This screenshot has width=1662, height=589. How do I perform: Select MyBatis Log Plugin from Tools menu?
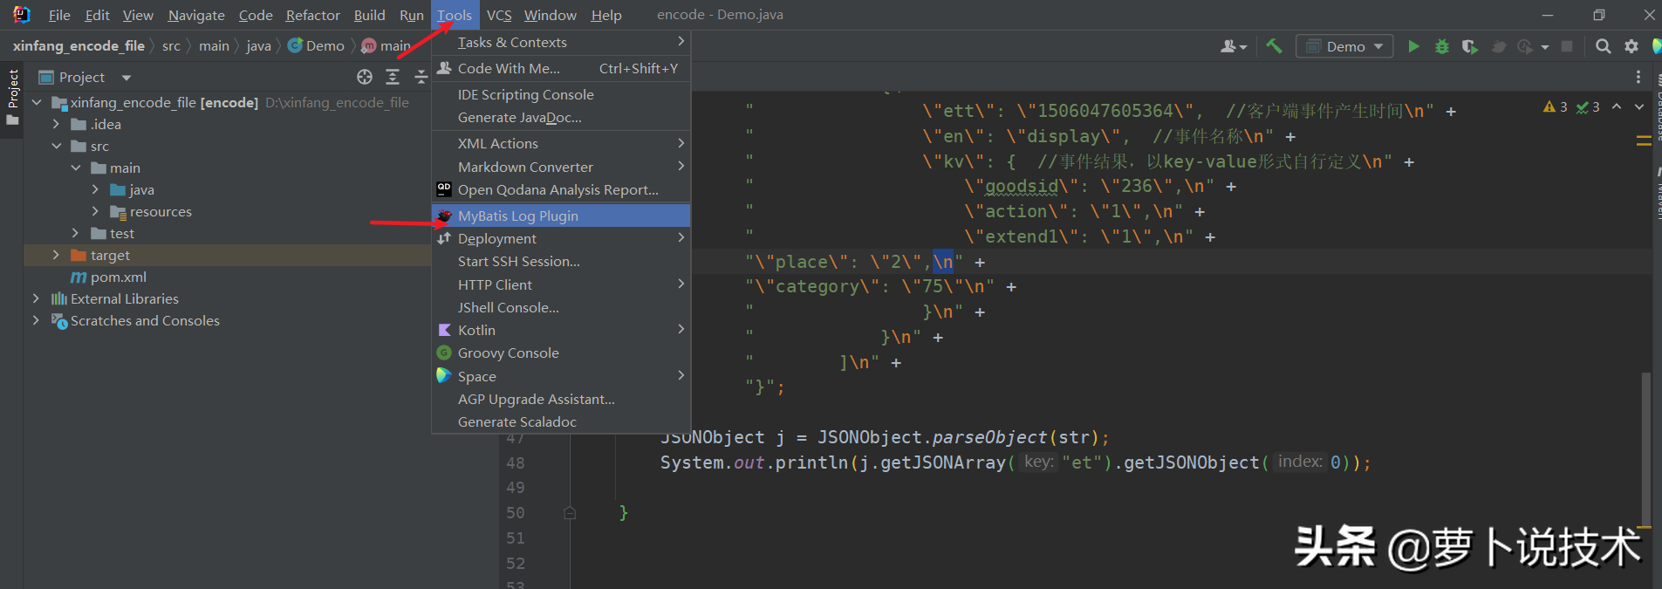point(518,216)
